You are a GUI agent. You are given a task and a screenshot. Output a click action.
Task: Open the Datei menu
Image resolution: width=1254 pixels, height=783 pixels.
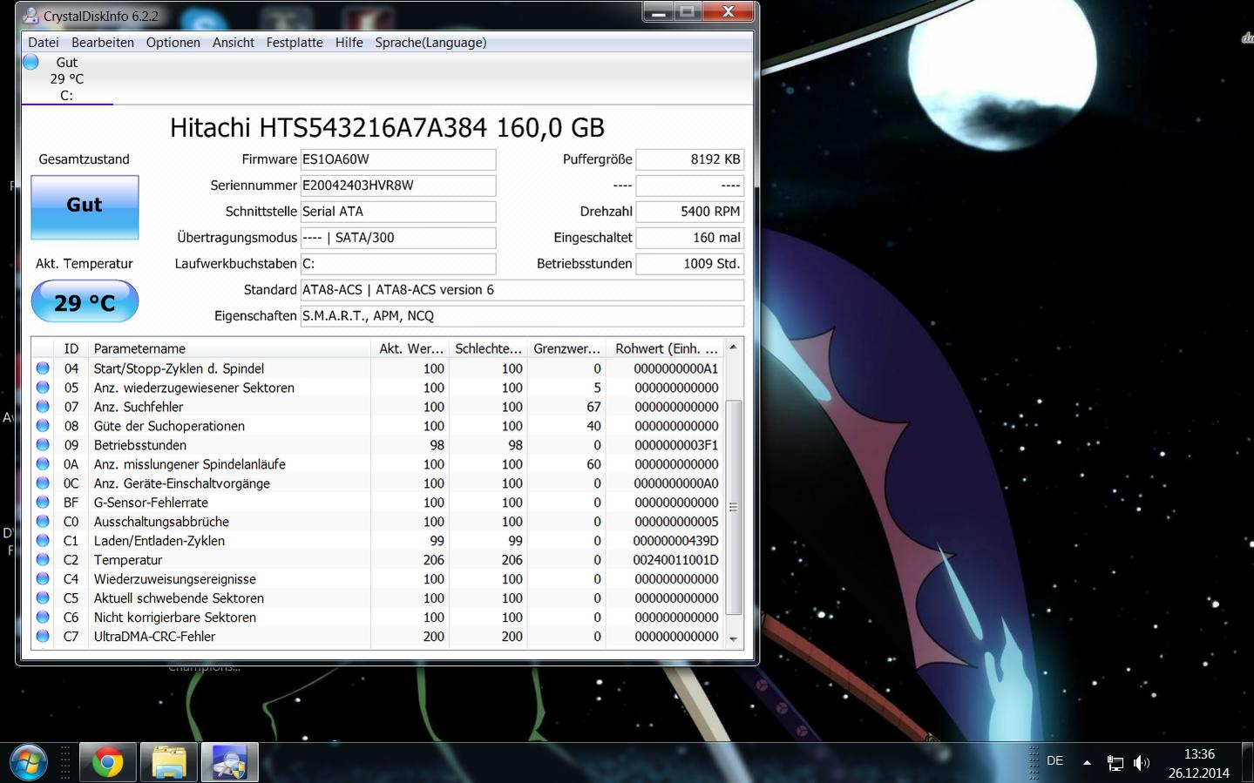(44, 43)
